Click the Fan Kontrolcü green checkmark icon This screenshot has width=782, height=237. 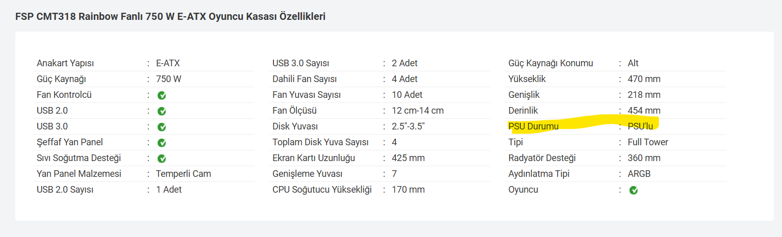pyautogui.click(x=162, y=95)
